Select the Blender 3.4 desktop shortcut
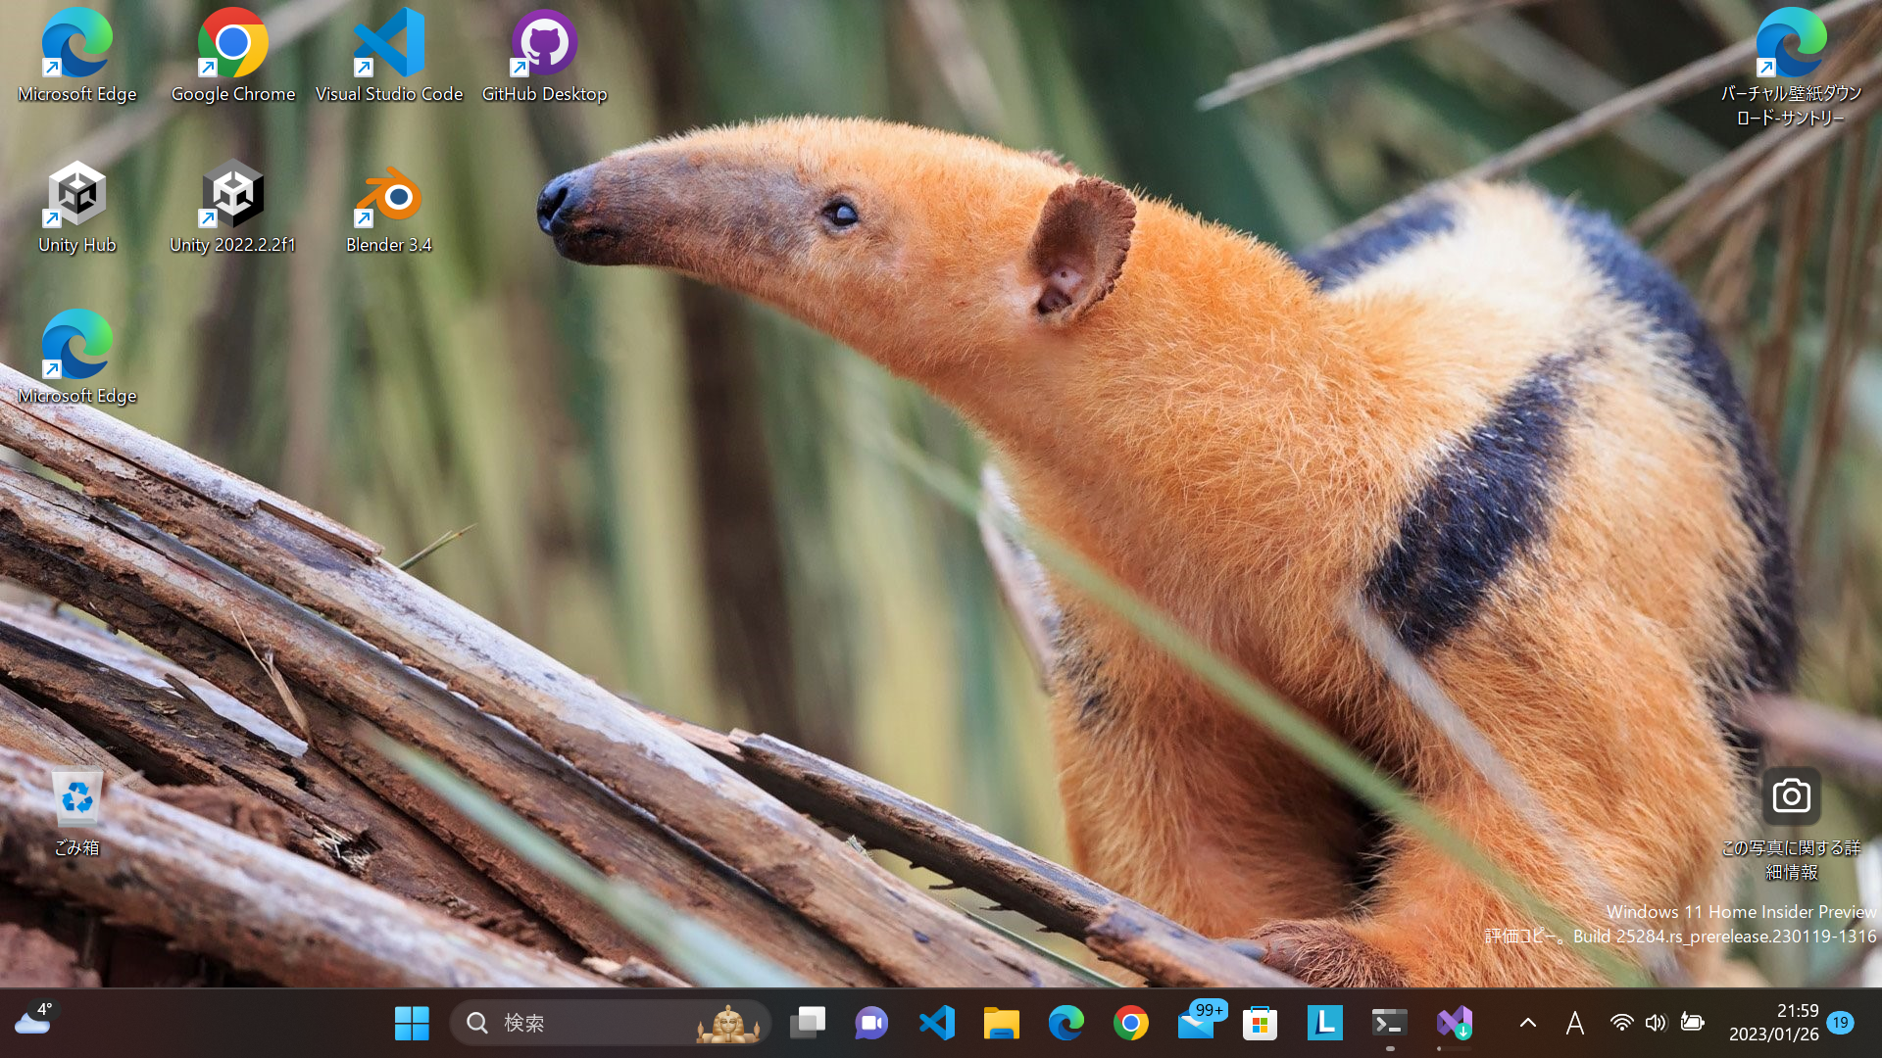The width and height of the screenshot is (1882, 1058). click(389, 207)
